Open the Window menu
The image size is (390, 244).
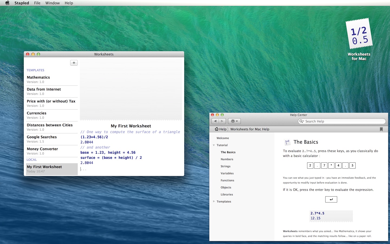click(53, 3)
